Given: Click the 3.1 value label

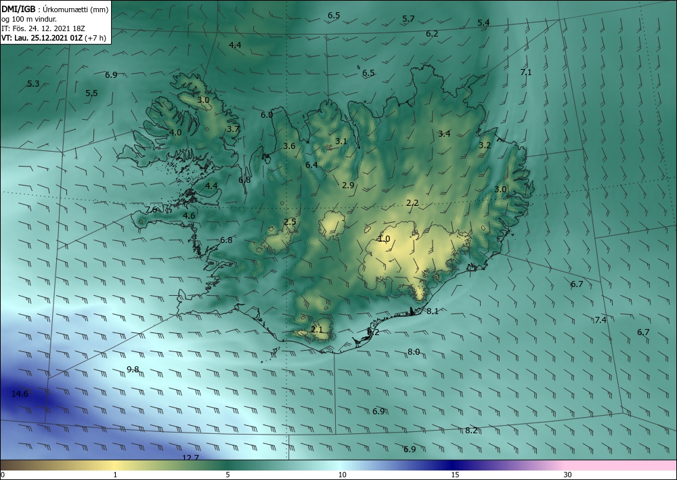Looking at the screenshot, I should pos(341,141).
